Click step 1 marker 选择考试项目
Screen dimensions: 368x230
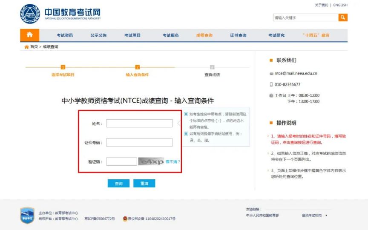(x=63, y=67)
